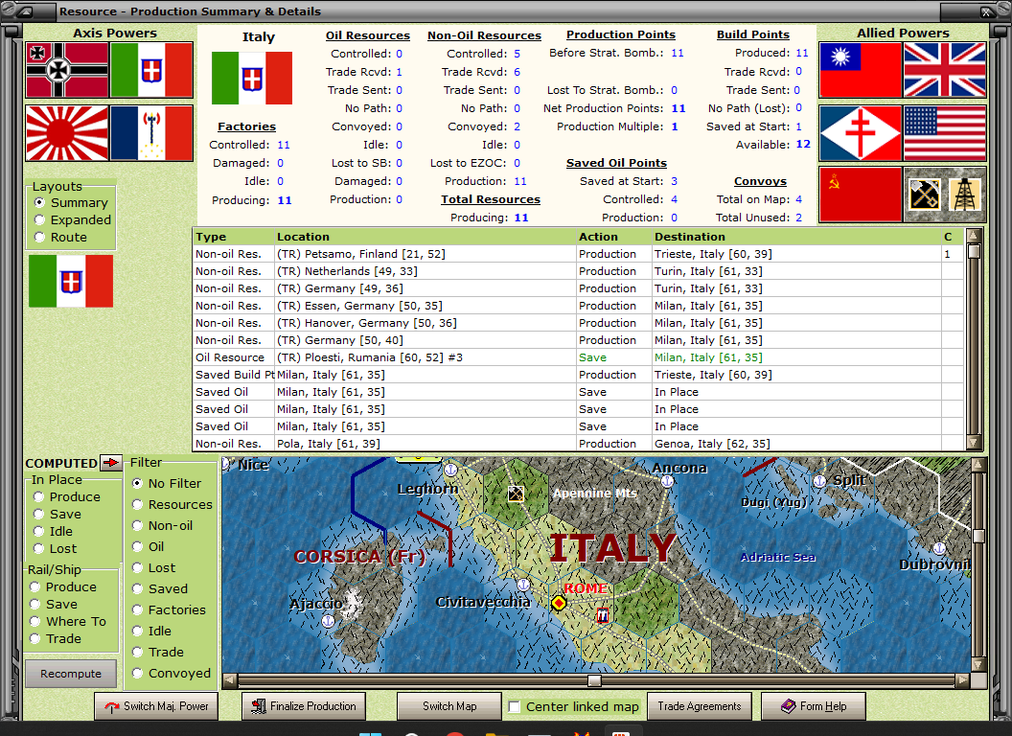Click the map vertical scroll up arrow
The height and width of the screenshot is (736, 1012).
(x=978, y=464)
